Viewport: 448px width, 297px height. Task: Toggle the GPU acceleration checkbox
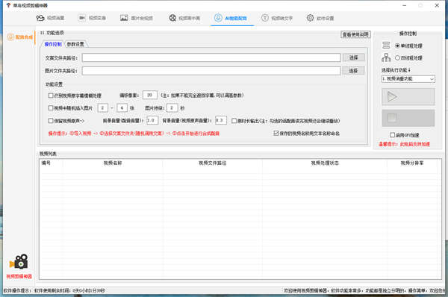(x=392, y=135)
